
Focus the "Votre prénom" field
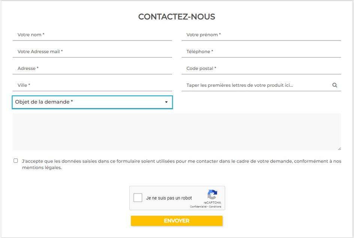click(x=261, y=35)
